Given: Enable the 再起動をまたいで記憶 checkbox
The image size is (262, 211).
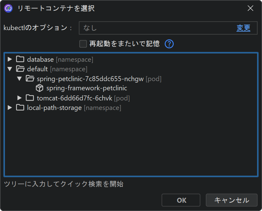Looking at the screenshot, I should 83,44.
